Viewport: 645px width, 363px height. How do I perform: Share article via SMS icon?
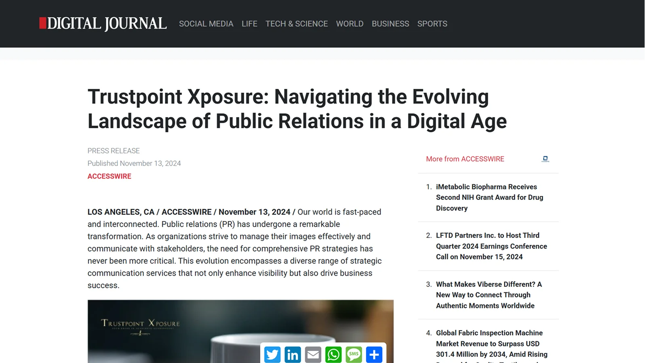(354, 355)
